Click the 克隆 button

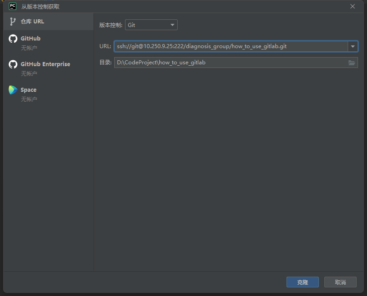pyautogui.click(x=302, y=282)
